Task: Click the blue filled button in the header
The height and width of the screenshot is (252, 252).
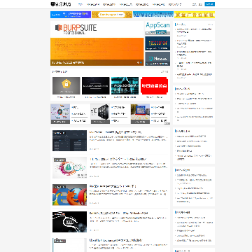Action: pos(210,4)
